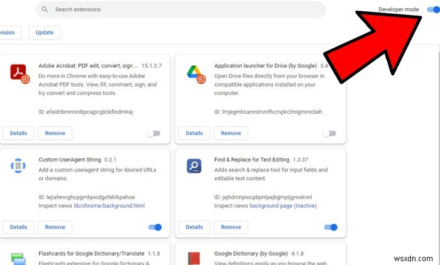Click the Find & Replace extension icon
440x265 pixels.
click(194, 166)
